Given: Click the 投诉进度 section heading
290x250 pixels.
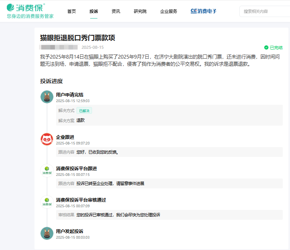Looking at the screenshot, I should [x=51, y=81].
